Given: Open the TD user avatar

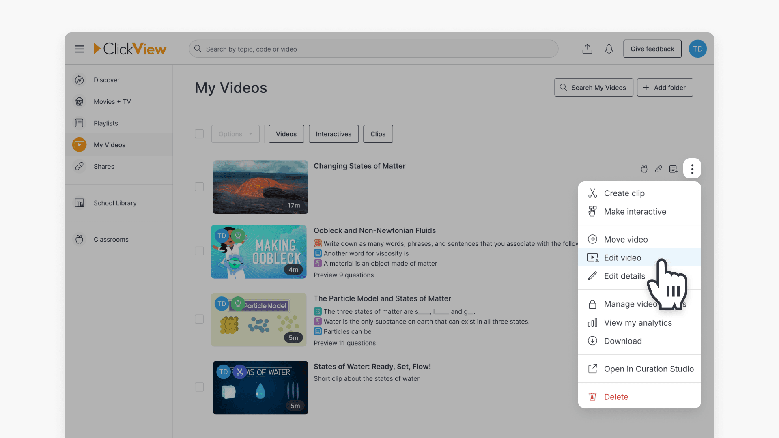Looking at the screenshot, I should [x=697, y=49].
